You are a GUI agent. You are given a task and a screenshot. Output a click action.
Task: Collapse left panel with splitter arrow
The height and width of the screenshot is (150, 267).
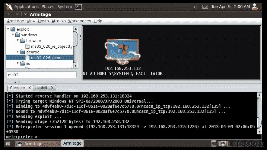[80, 36]
